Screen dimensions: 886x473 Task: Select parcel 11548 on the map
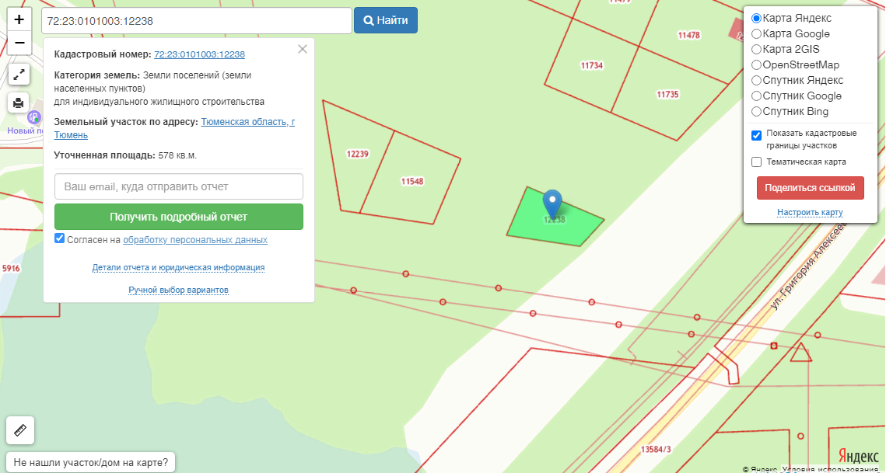412,181
